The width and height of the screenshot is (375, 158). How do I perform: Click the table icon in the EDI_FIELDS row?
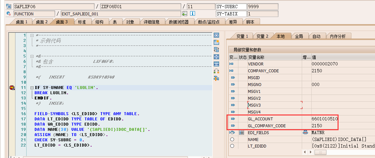[x=242, y=132]
